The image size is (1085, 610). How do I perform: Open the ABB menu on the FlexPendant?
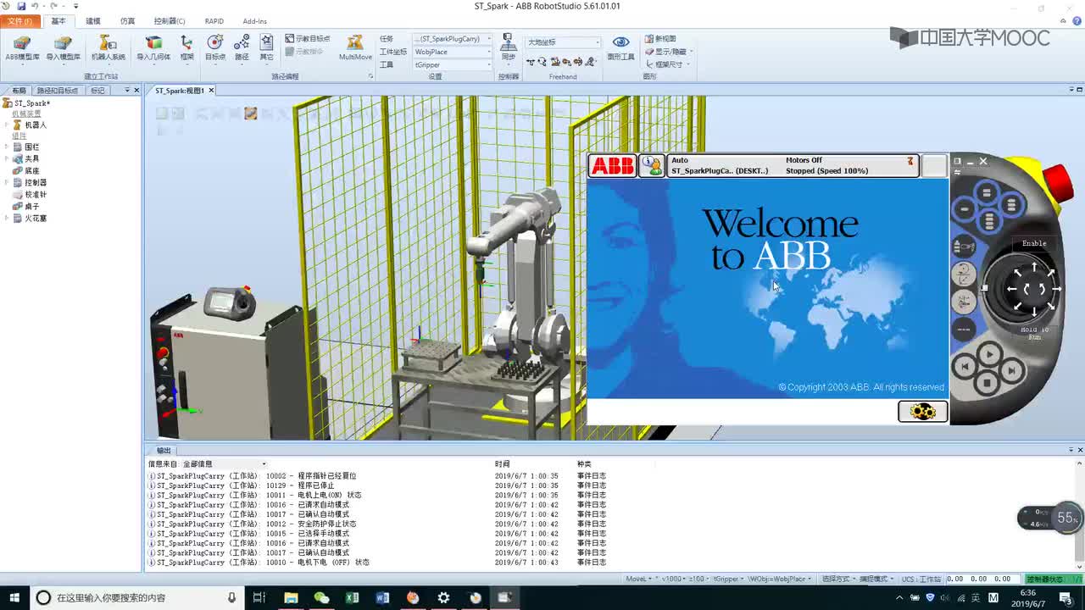[612, 166]
